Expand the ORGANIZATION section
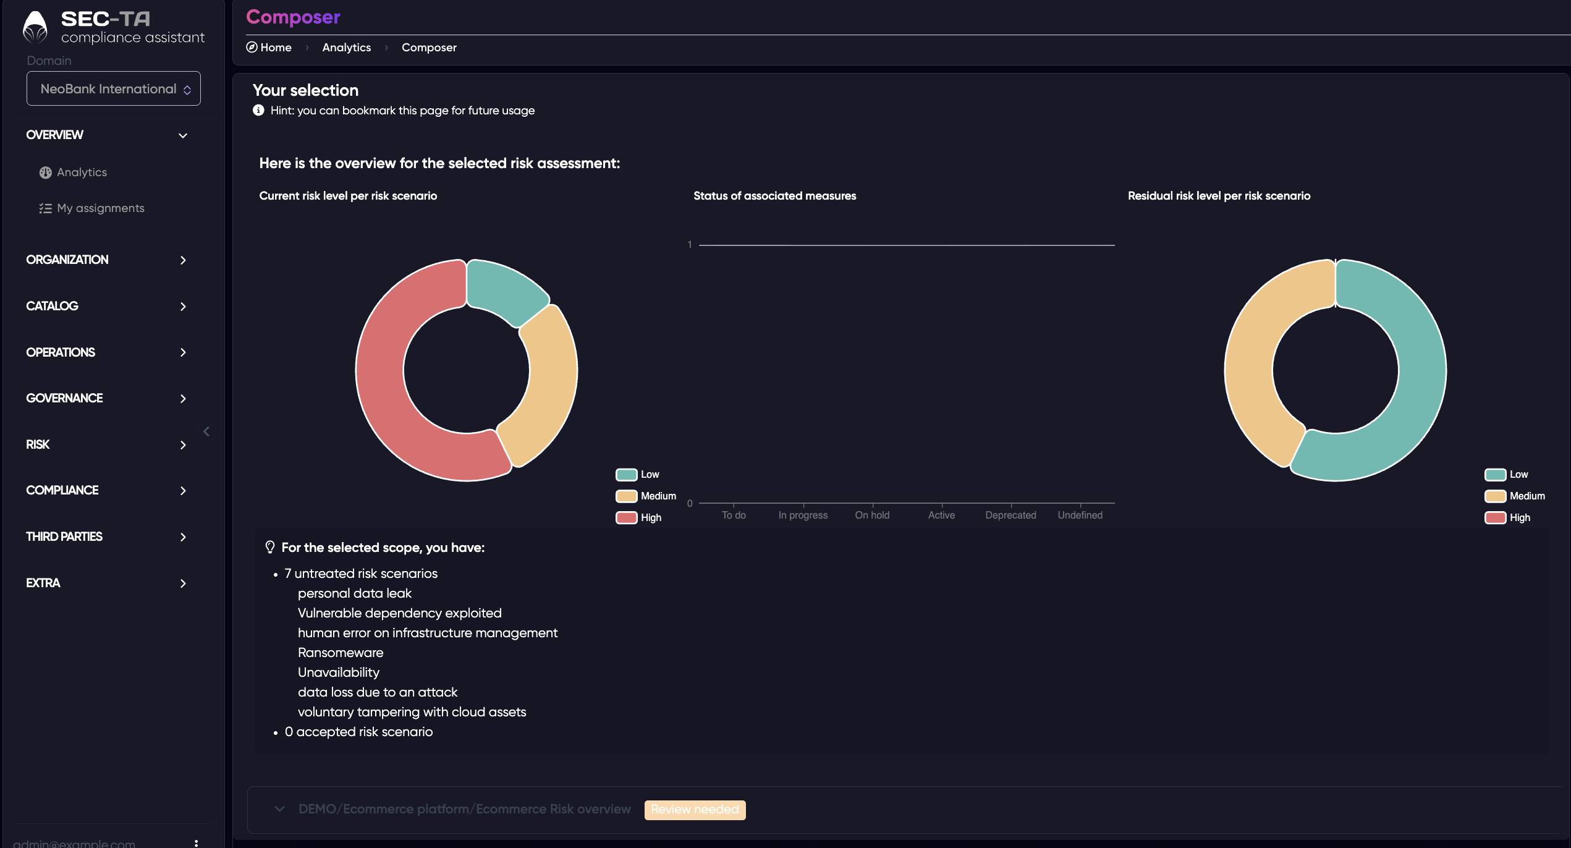Image resolution: width=1571 pixels, height=848 pixels. [106, 260]
